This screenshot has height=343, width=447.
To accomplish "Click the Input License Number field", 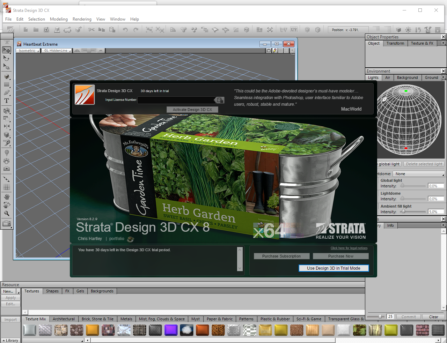I will tap(176, 100).
